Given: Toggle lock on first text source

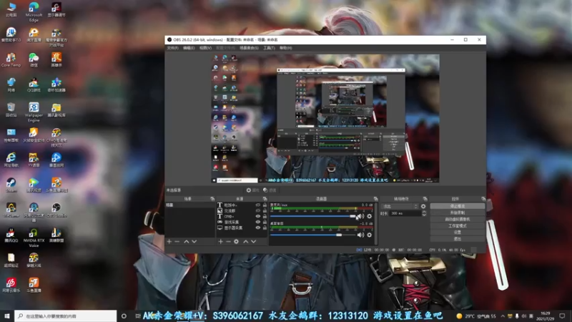Looking at the screenshot, I should click(265, 205).
